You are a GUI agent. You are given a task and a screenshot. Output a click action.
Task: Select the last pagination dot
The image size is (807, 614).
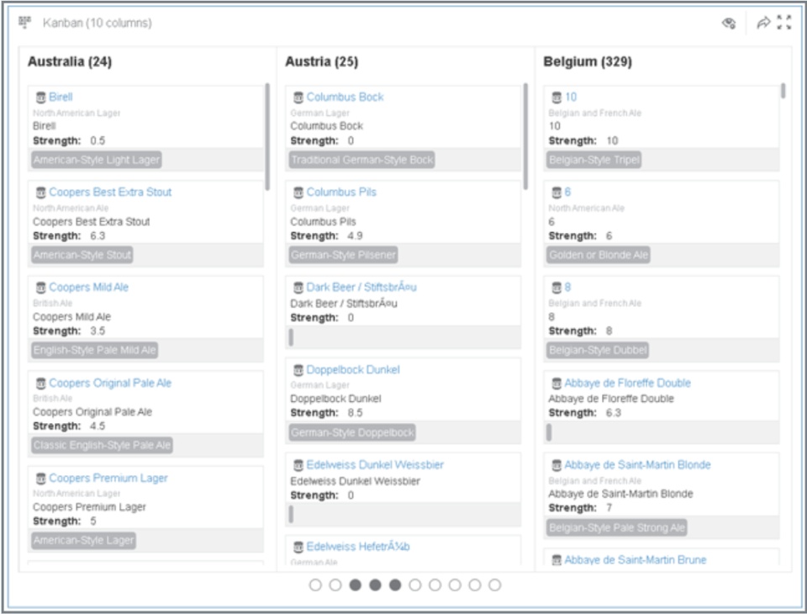[x=494, y=585]
